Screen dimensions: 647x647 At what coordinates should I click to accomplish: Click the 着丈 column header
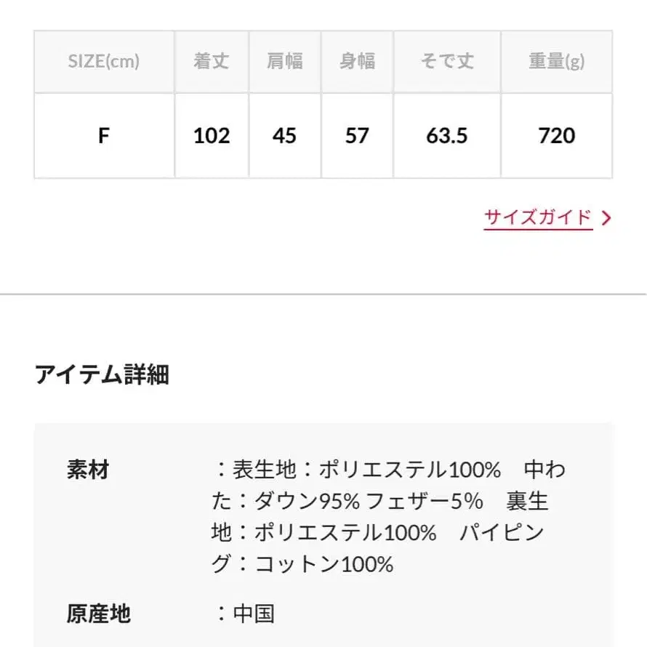point(212,62)
